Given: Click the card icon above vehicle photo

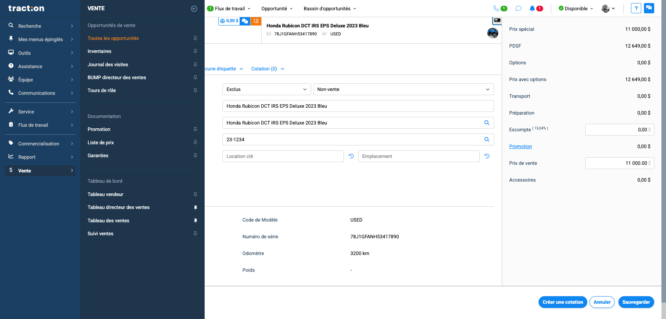Looking at the screenshot, I should [x=497, y=20].
